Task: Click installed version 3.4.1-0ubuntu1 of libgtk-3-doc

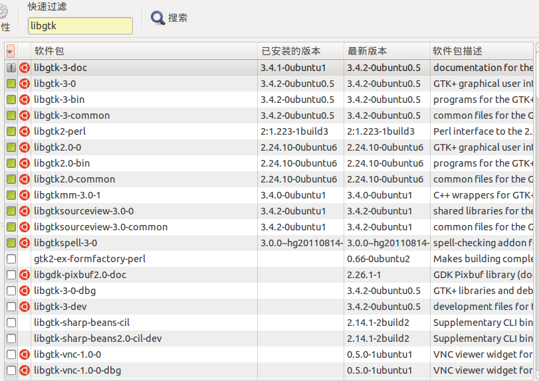Action: [293, 68]
